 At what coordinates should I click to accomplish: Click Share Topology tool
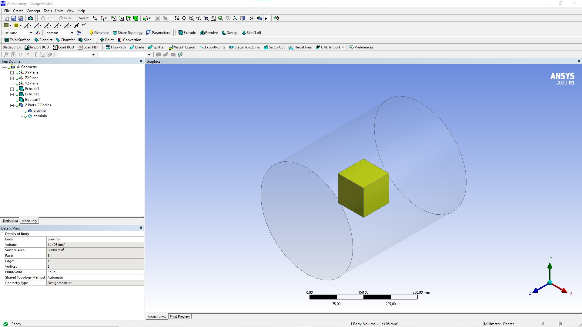click(127, 33)
